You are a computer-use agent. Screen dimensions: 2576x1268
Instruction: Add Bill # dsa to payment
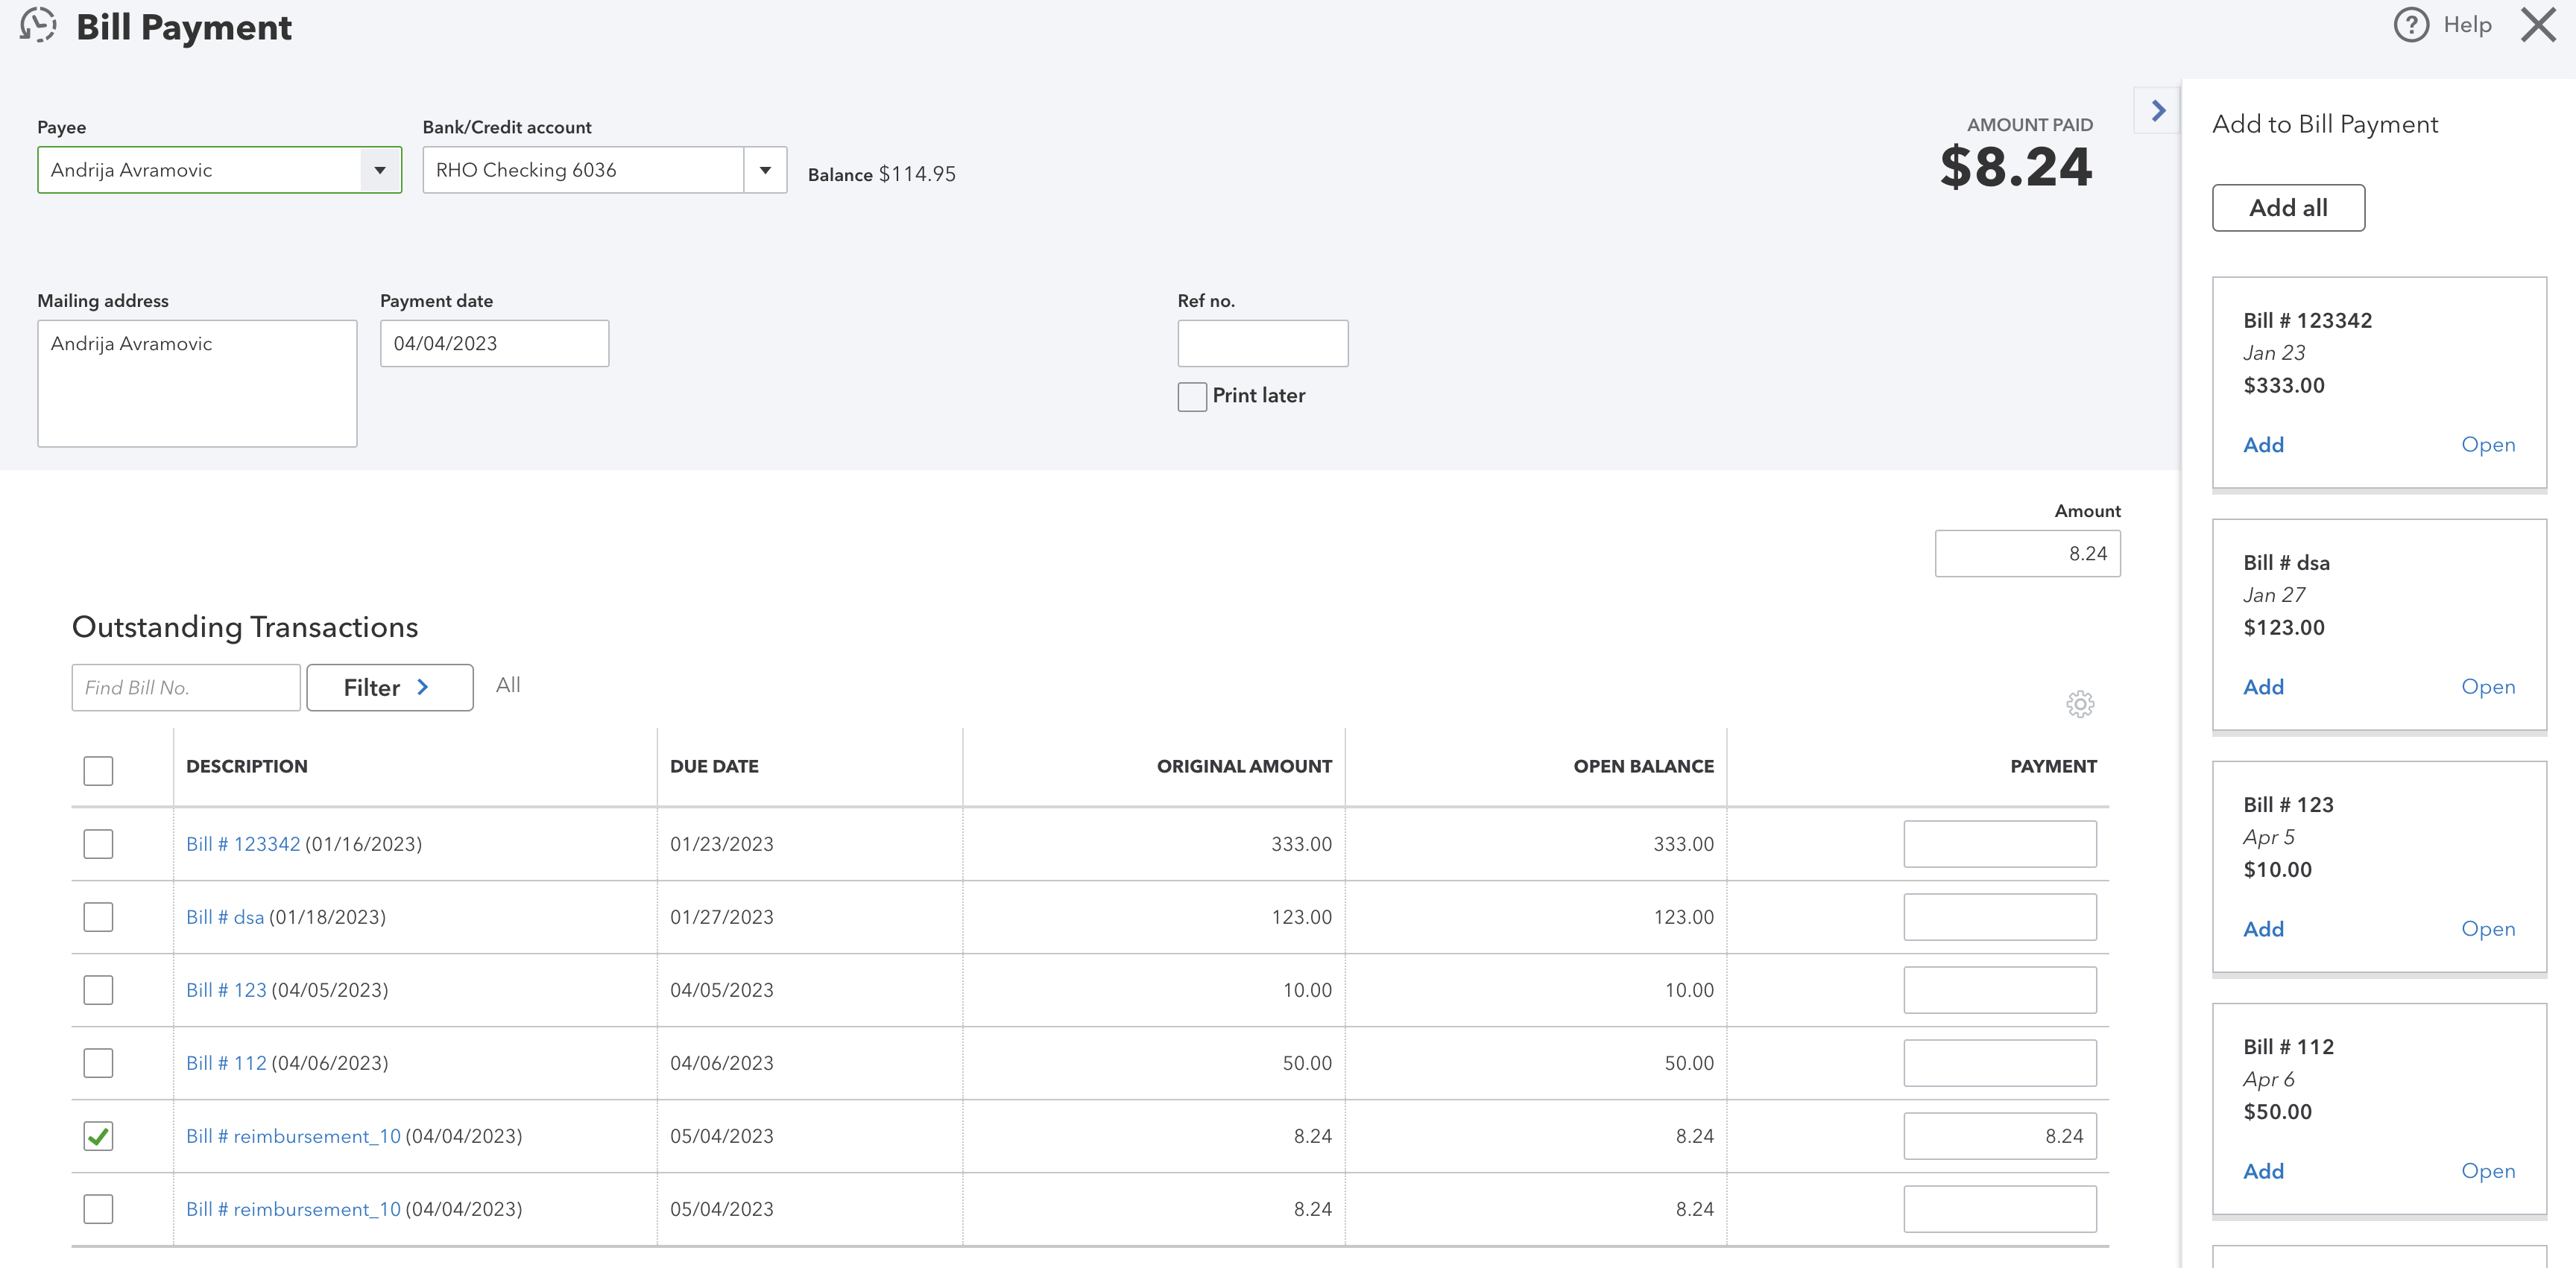click(x=2263, y=688)
